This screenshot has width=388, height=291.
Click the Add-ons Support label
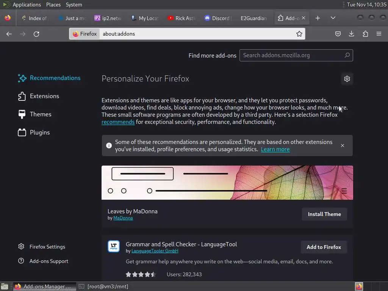[x=49, y=261]
